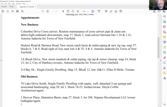Select the Agenda 9-15-20.pdf document tab
Viewport: 167px width, 107px height.
[27, 7]
